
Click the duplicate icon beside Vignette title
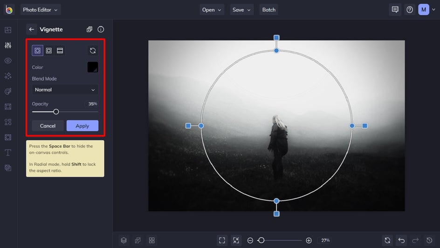(89, 29)
